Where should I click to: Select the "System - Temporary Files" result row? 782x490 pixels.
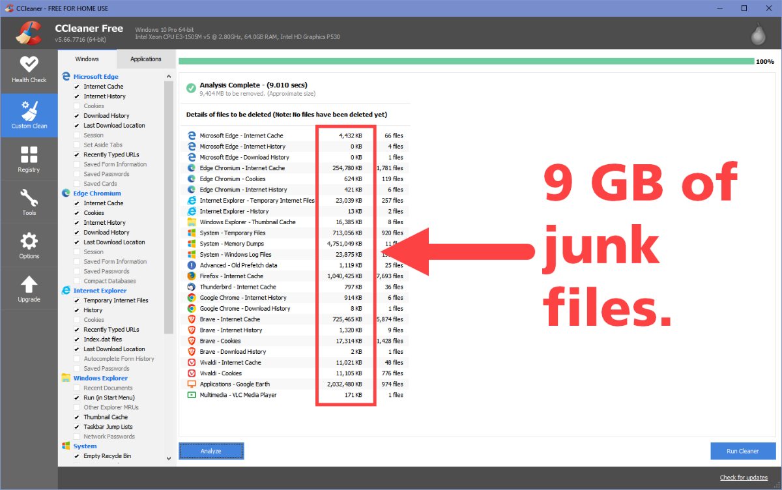coord(296,233)
